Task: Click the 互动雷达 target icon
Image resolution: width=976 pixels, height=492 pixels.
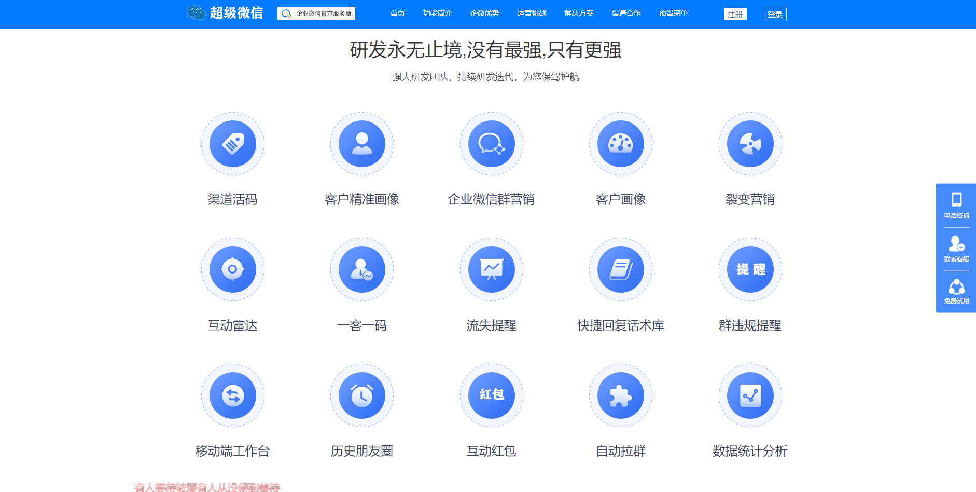Action: tap(232, 269)
